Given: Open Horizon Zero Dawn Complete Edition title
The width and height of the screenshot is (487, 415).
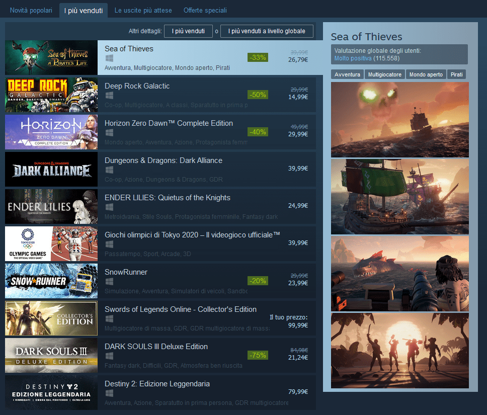Looking at the screenshot, I should [x=169, y=123].
